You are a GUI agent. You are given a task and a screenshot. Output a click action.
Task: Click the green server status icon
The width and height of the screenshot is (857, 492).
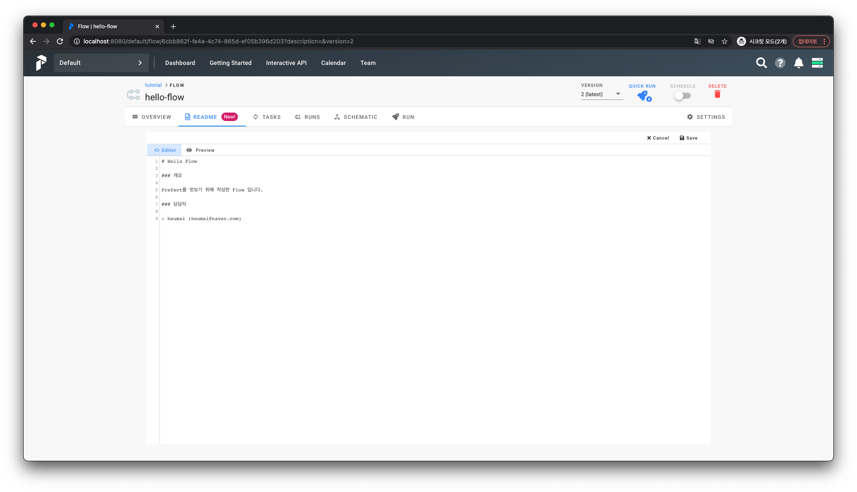[x=817, y=63]
